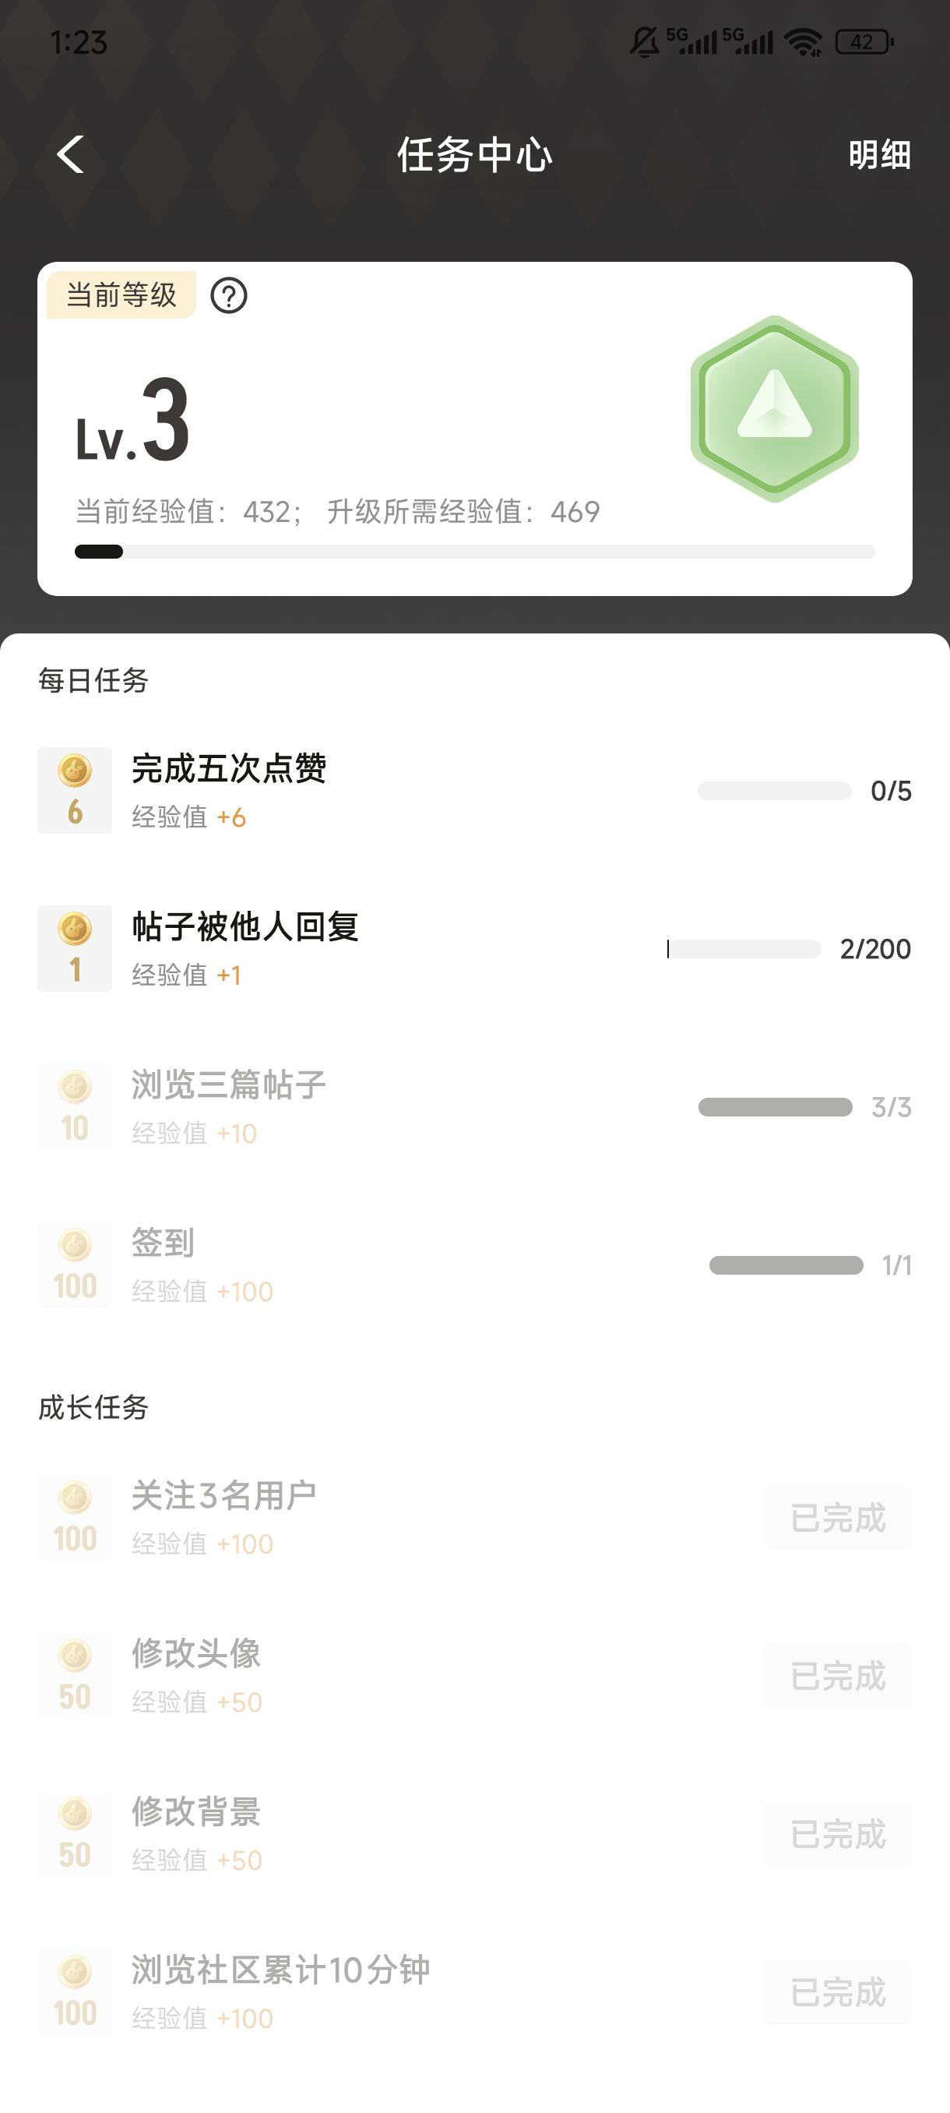Viewport: 950px width, 2113px height.
Task: Open the level help question-mark icon
Action: (229, 295)
